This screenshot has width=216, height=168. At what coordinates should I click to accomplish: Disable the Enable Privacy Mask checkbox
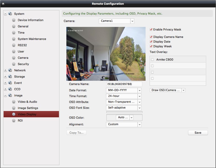tap(151, 30)
